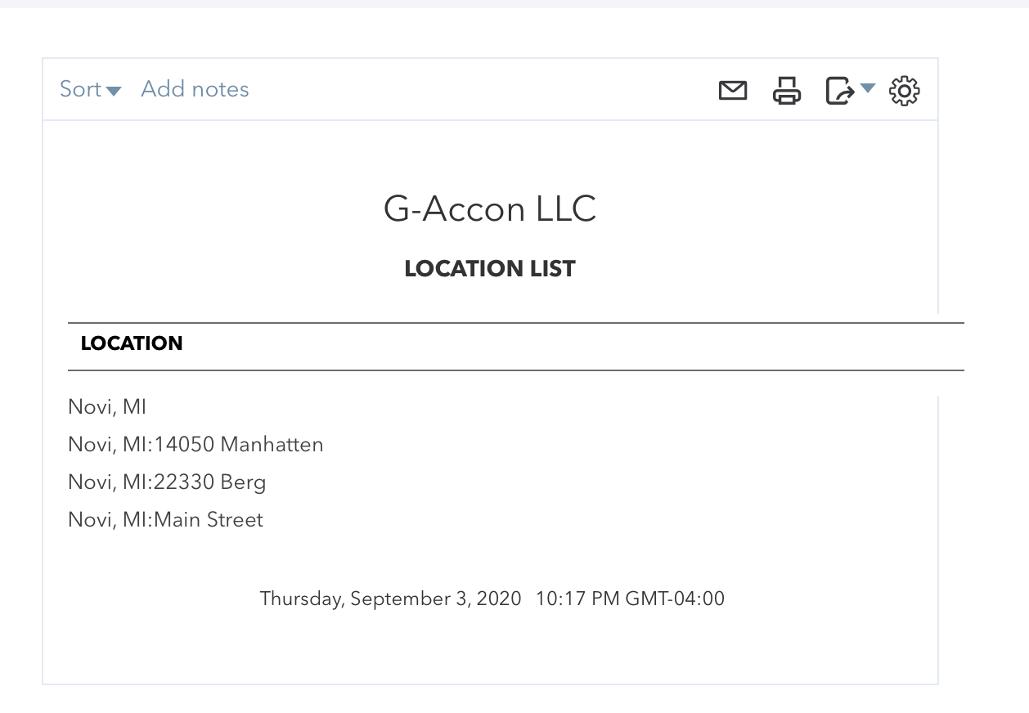Open Novi, MI:Main Street location
The width and height of the screenshot is (1029, 713).
[x=165, y=520]
